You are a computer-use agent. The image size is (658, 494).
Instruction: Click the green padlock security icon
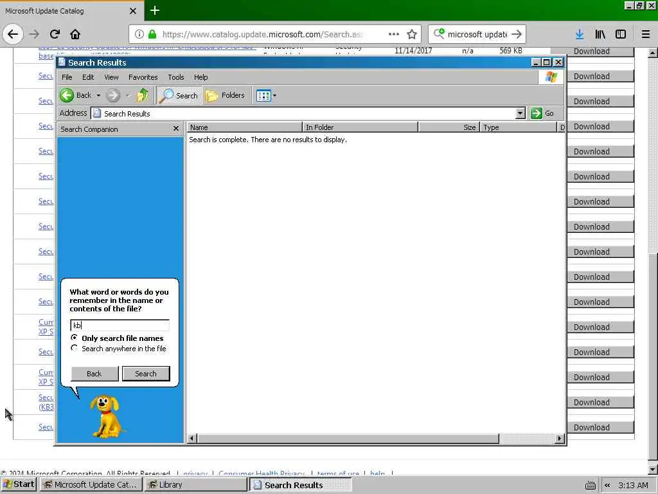pos(152,34)
